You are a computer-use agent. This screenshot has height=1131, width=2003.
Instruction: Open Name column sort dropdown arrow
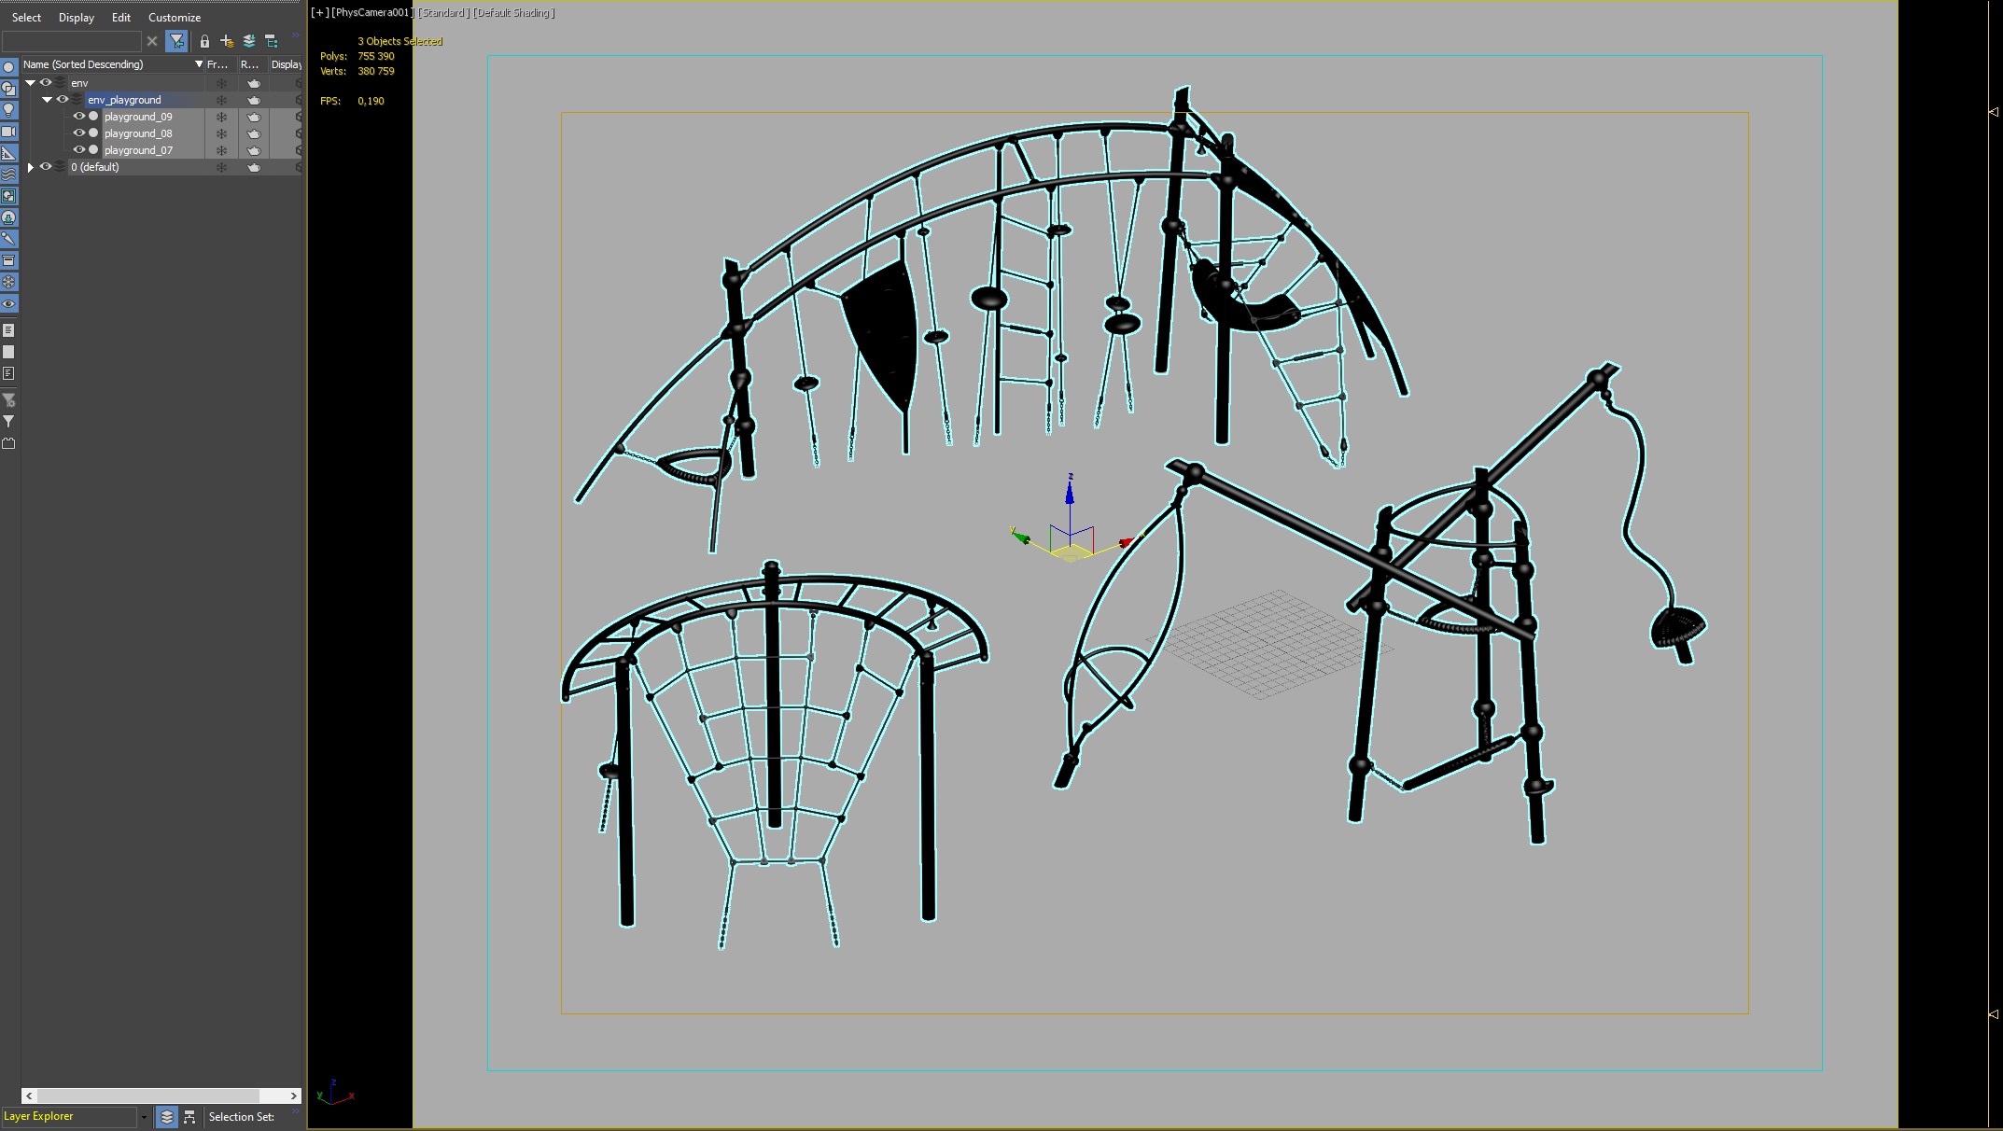click(198, 64)
